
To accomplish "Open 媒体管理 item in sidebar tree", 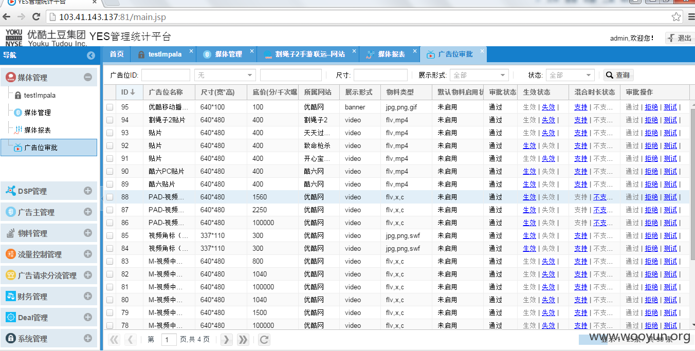I will pyautogui.click(x=38, y=113).
